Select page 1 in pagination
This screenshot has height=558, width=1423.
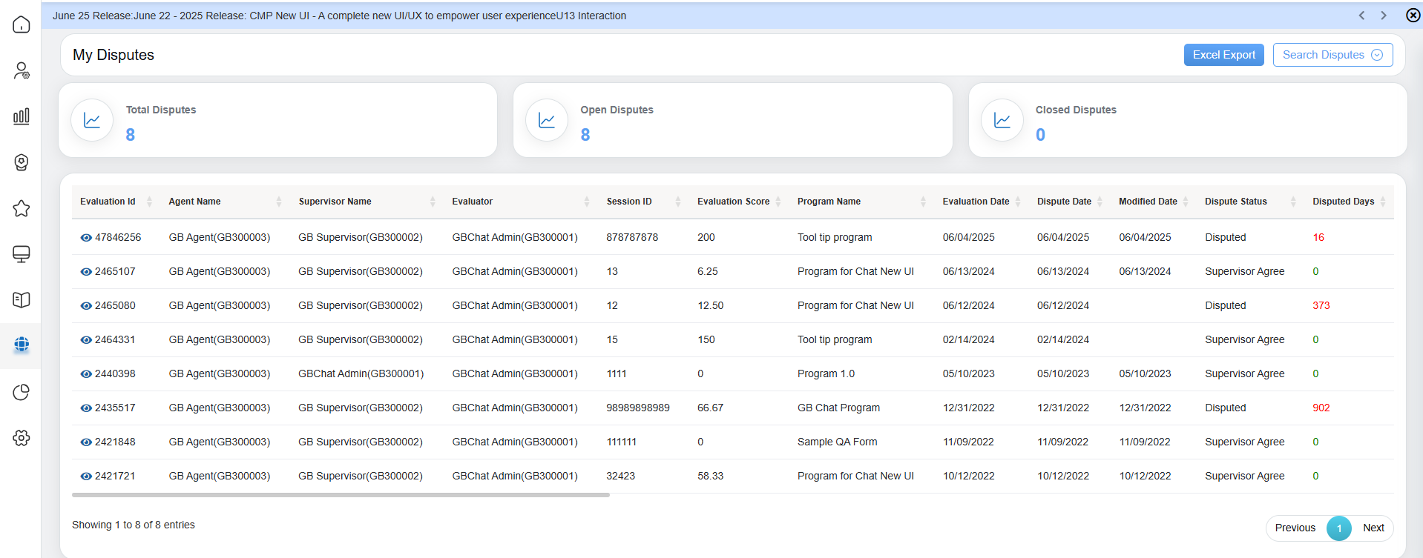pos(1338,528)
